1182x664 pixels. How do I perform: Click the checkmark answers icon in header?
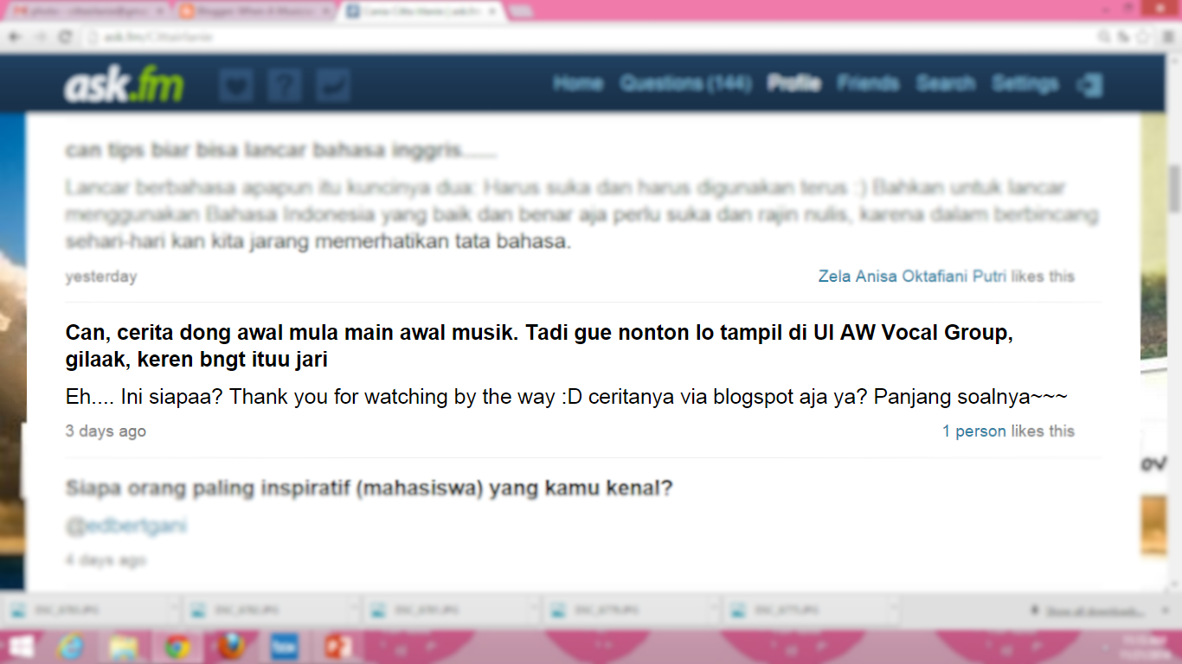coord(333,86)
